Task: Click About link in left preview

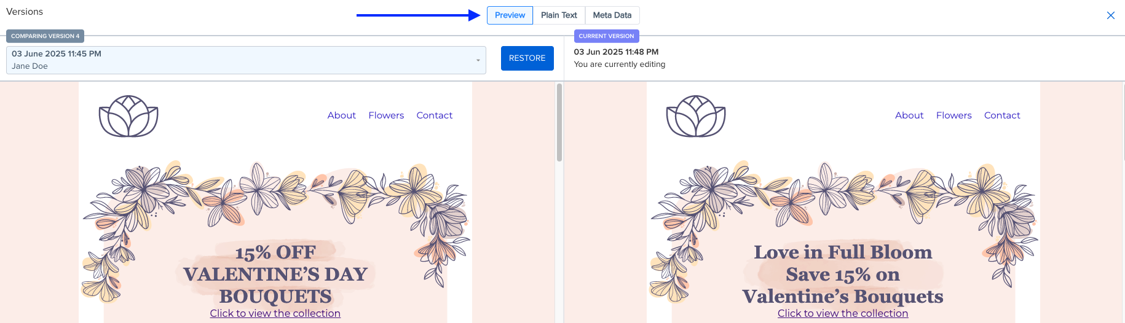Action: click(341, 115)
